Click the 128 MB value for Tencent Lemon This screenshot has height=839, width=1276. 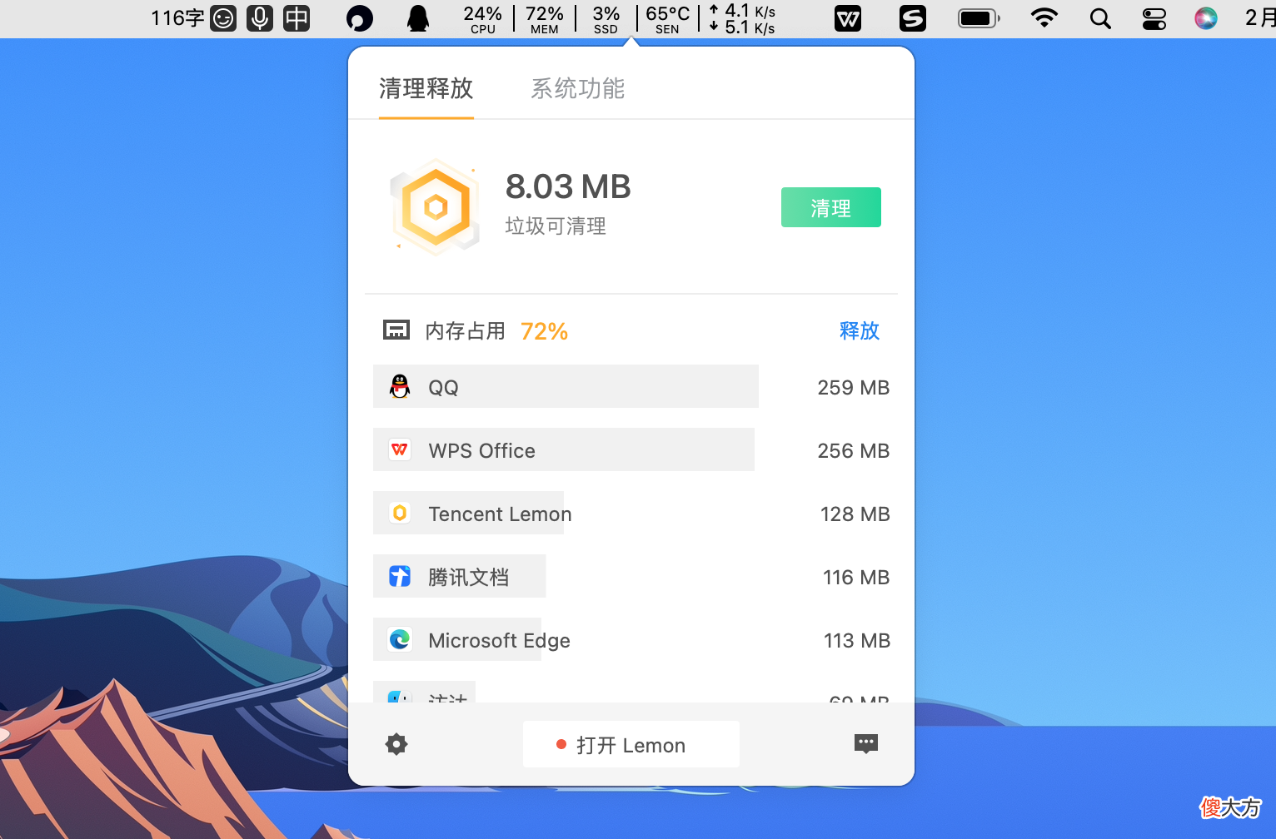855,514
